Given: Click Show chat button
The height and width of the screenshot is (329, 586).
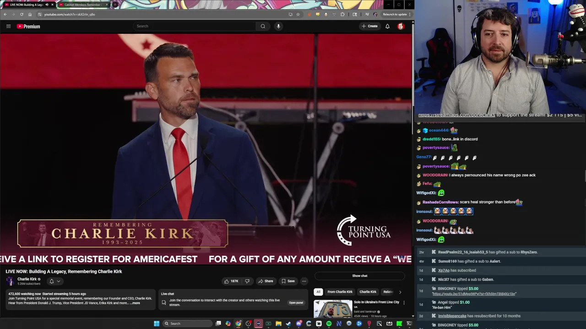Looking at the screenshot, I should pos(360,276).
